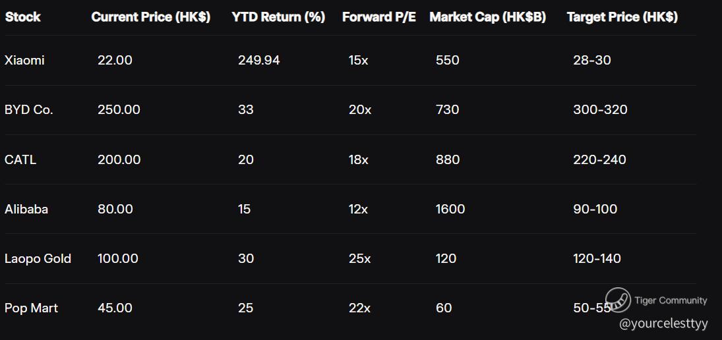The height and width of the screenshot is (340, 722).
Task: Select the Market Cap (HK$B) header
Action: click(488, 17)
